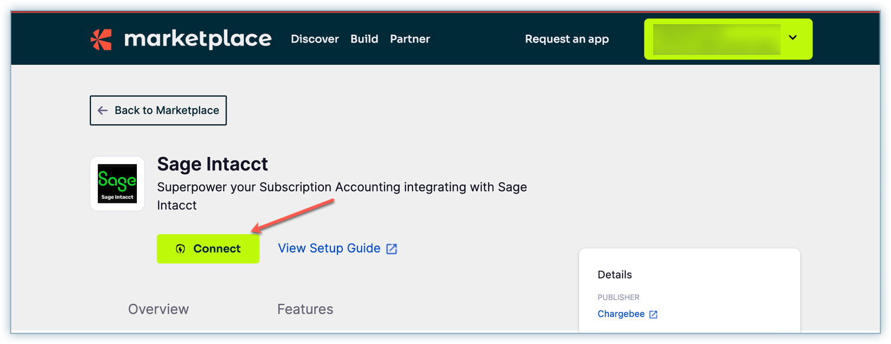Image resolution: width=891 pixels, height=344 pixels.
Task: Open the Discover menu
Action: (x=315, y=39)
